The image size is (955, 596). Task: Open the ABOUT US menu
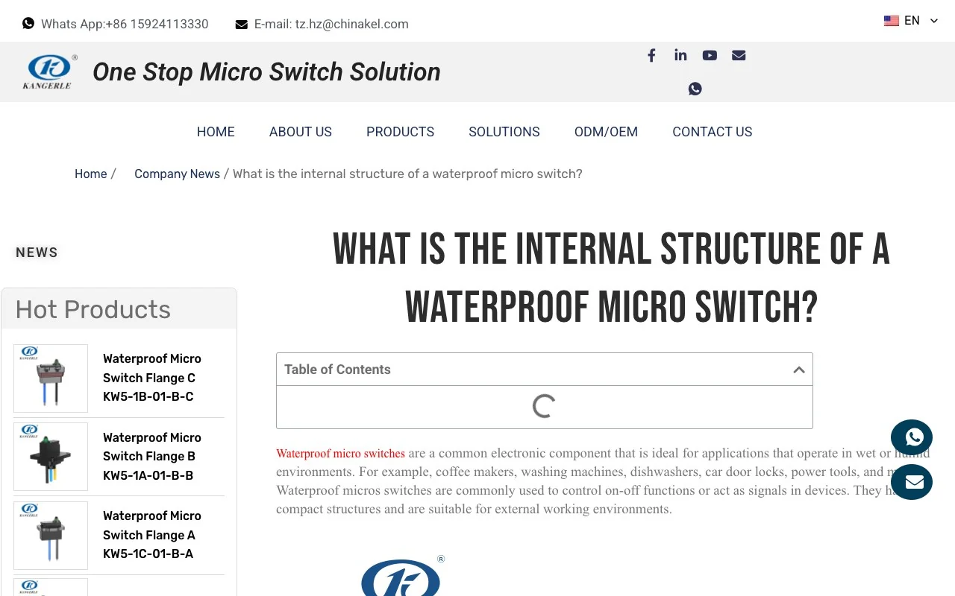(301, 132)
